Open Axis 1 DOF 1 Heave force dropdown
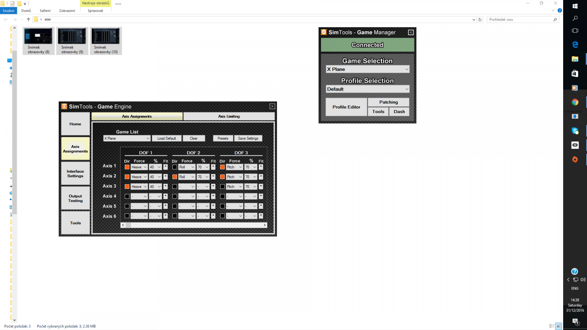The width and height of the screenshot is (587, 330). coord(139,167)
